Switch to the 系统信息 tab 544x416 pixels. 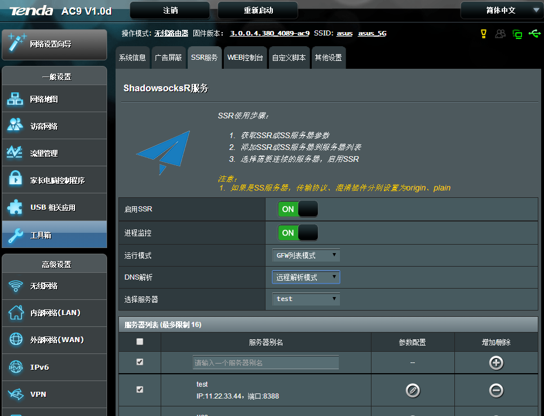coord(132,57)
